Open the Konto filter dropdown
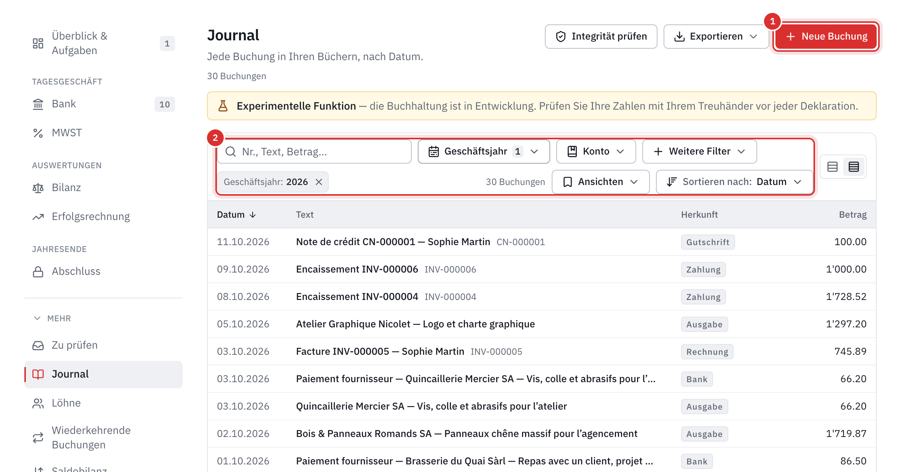The image size is (901, 472). tap(596, 151)
